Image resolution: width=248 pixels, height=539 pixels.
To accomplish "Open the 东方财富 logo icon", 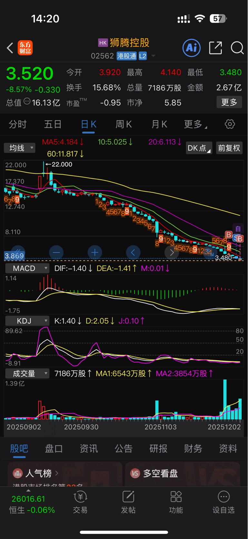I will [25, 48].
